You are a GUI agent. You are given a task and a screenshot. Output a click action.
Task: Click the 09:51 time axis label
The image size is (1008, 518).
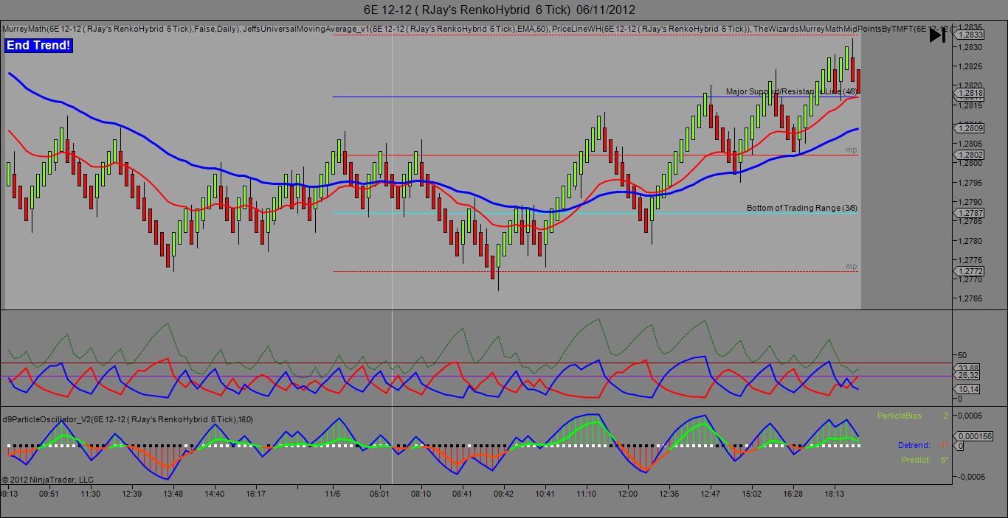click(x=49, y=494)
